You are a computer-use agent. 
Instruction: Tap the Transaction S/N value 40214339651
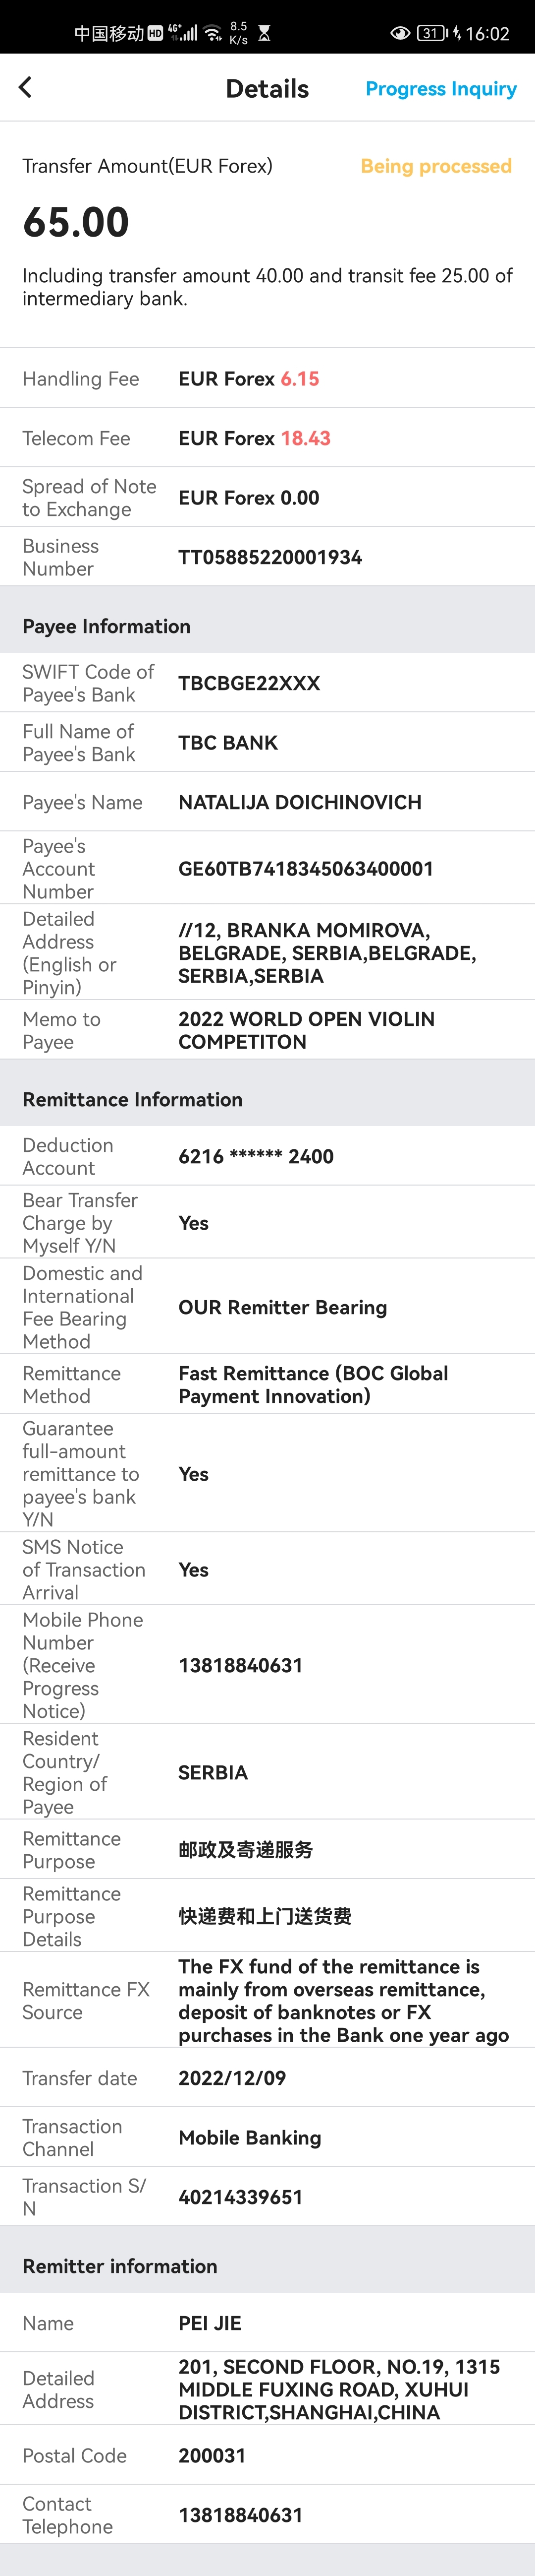click(240, 2196)
